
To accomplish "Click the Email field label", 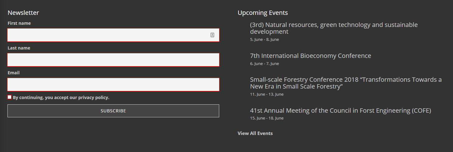I will click(x=14, y=73).
